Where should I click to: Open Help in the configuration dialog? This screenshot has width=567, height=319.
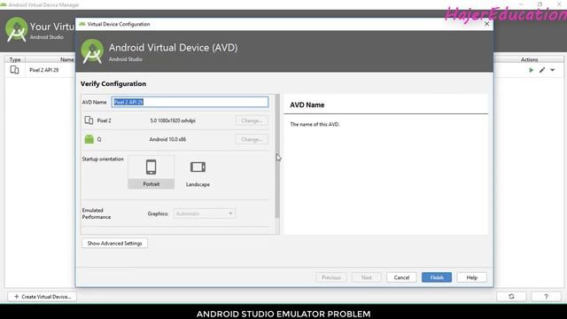click(x=471, y=277)
